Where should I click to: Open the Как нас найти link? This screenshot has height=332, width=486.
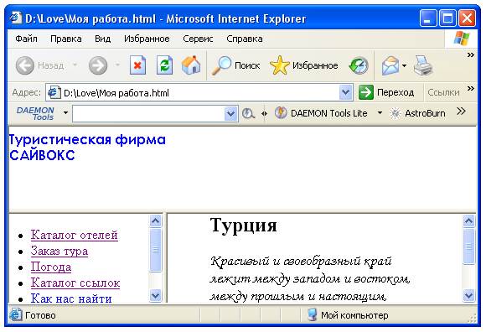pyautogui.click(x=71, y=298)
